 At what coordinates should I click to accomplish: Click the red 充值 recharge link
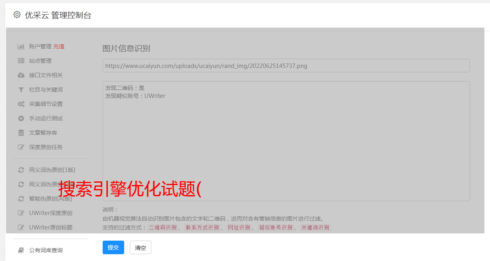pos(59,46)
